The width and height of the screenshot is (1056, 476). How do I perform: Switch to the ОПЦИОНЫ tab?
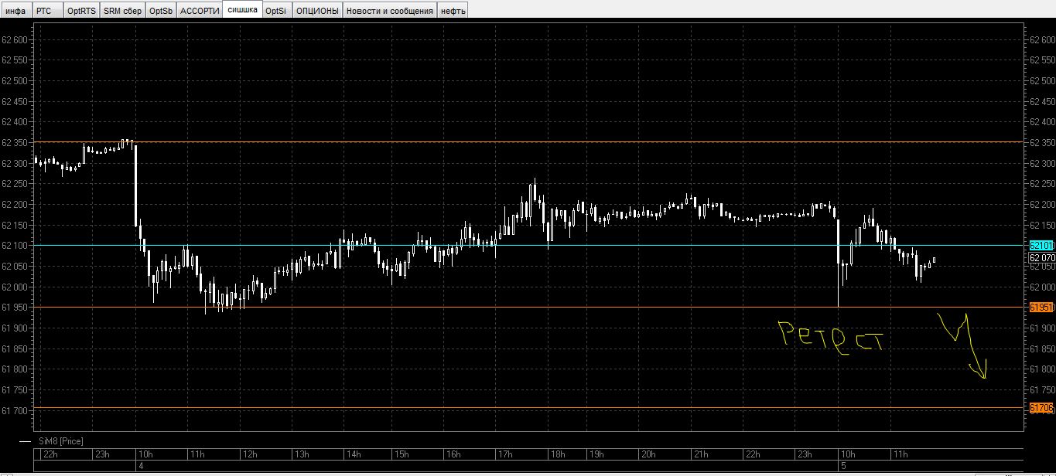317,11
